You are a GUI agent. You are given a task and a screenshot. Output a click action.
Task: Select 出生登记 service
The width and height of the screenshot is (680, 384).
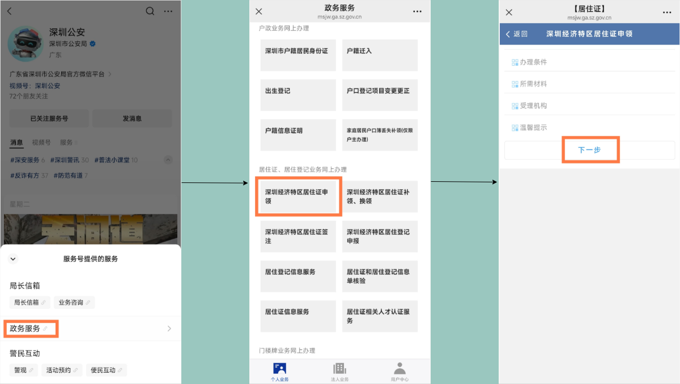tap(298, 95)
